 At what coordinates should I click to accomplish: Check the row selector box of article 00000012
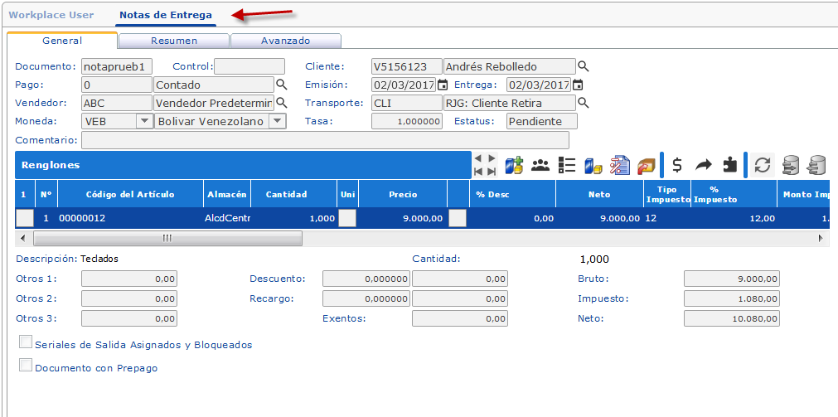[25, 218]
